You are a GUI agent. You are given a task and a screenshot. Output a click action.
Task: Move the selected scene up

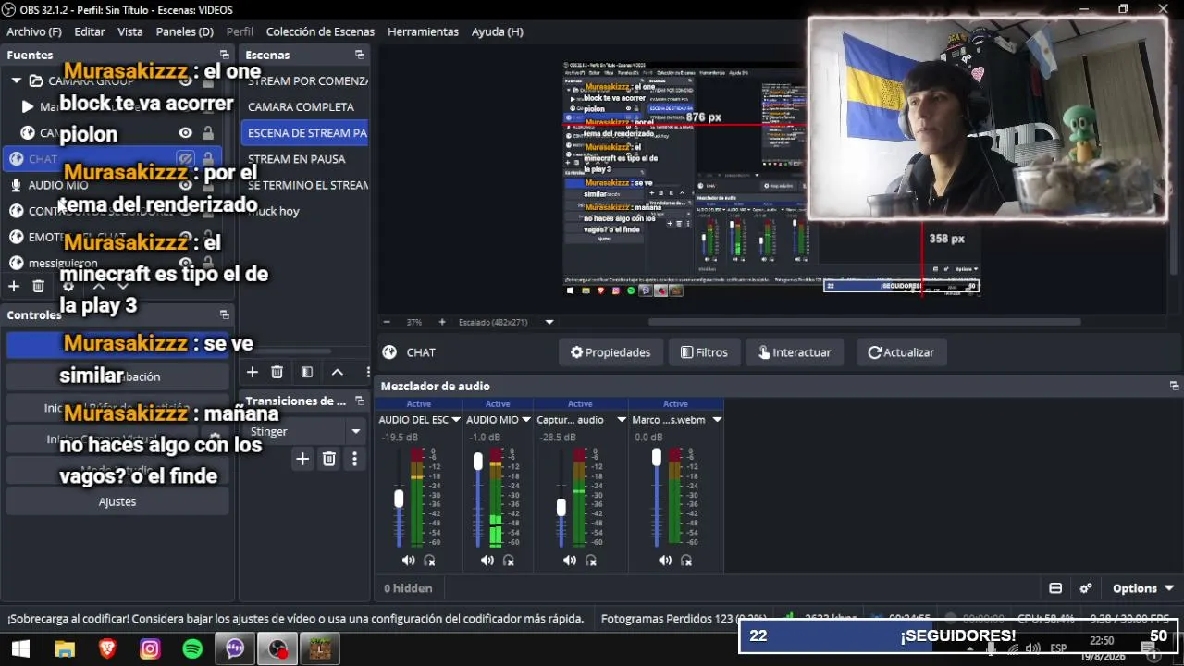pyautogui.click(x=338, y=372)
